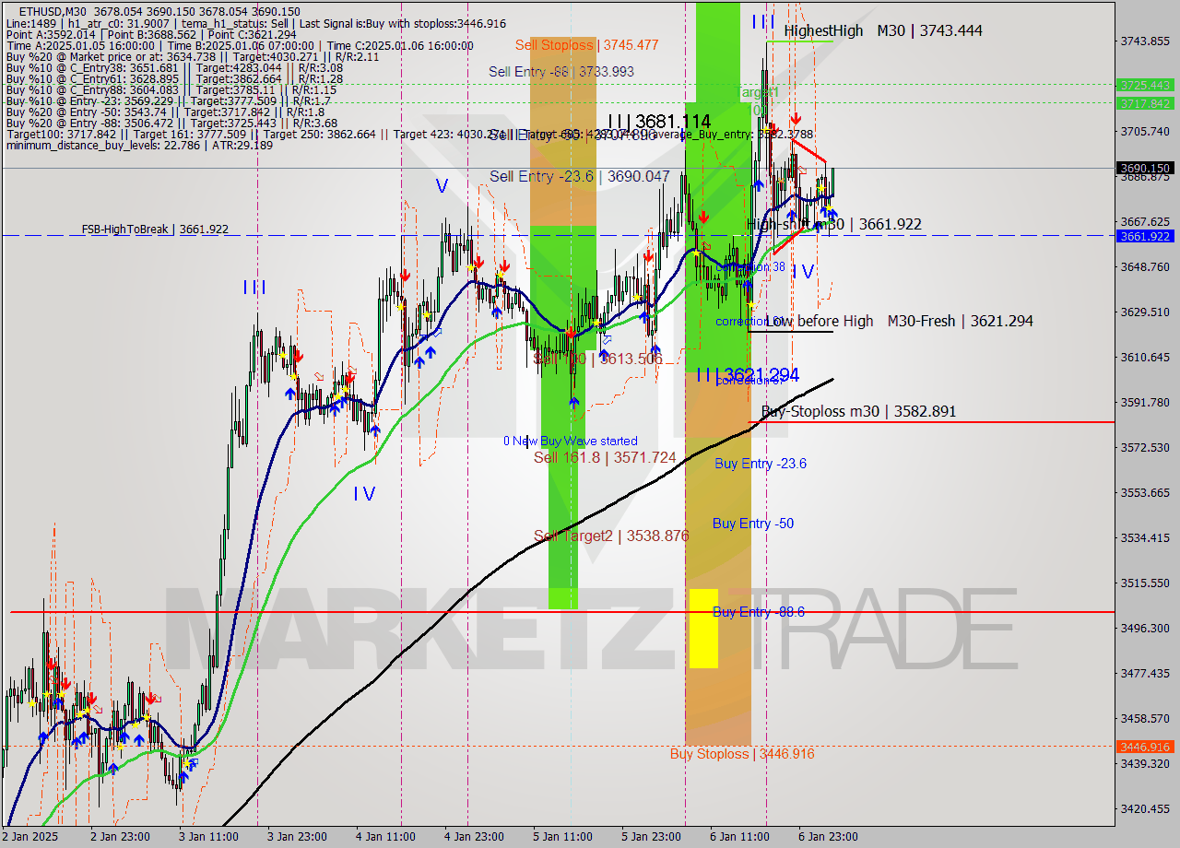The width and height of the screenshot is (1180, 848).
Task: Select the blue wave 'IV' label near 3553
Action: point(364,494)
